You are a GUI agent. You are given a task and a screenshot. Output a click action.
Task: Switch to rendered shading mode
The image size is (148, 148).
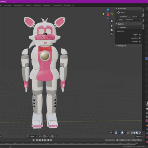[140, 133]
